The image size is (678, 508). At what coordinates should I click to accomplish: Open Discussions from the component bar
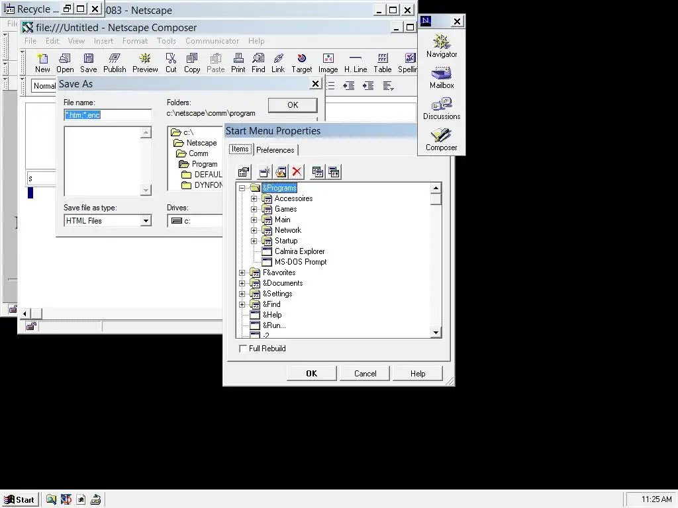pos(442,108)
